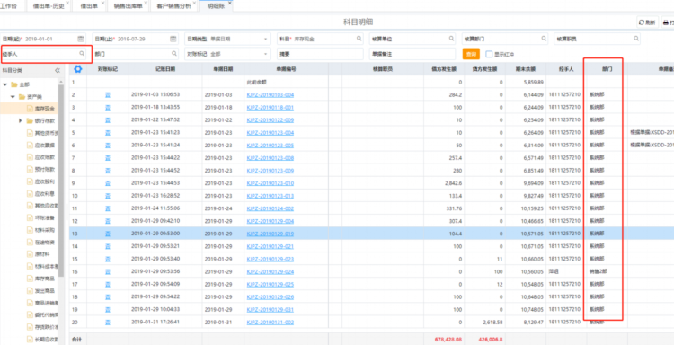Click the print button at top right
Viewport: 674px width, 345px height.
pos(668,22)
